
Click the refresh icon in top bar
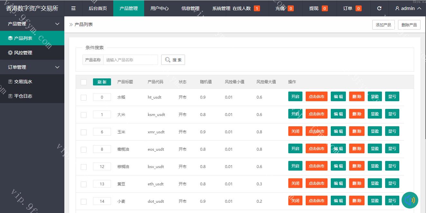coord(379,8)
